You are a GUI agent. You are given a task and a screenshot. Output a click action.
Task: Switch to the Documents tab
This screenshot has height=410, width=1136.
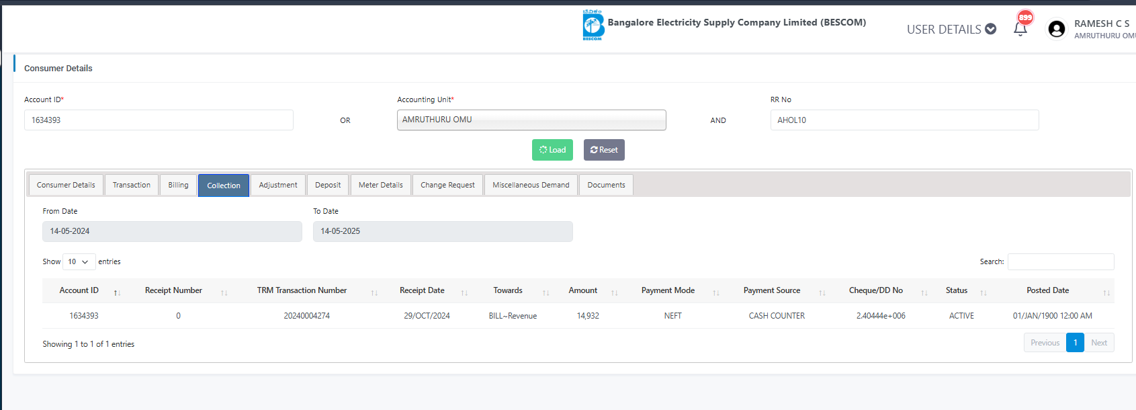click(606, 185)
